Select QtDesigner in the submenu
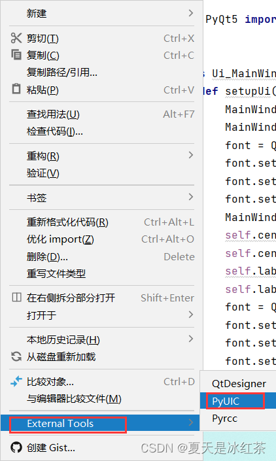Viewport: 276px width, 461px height. [238, 384]
